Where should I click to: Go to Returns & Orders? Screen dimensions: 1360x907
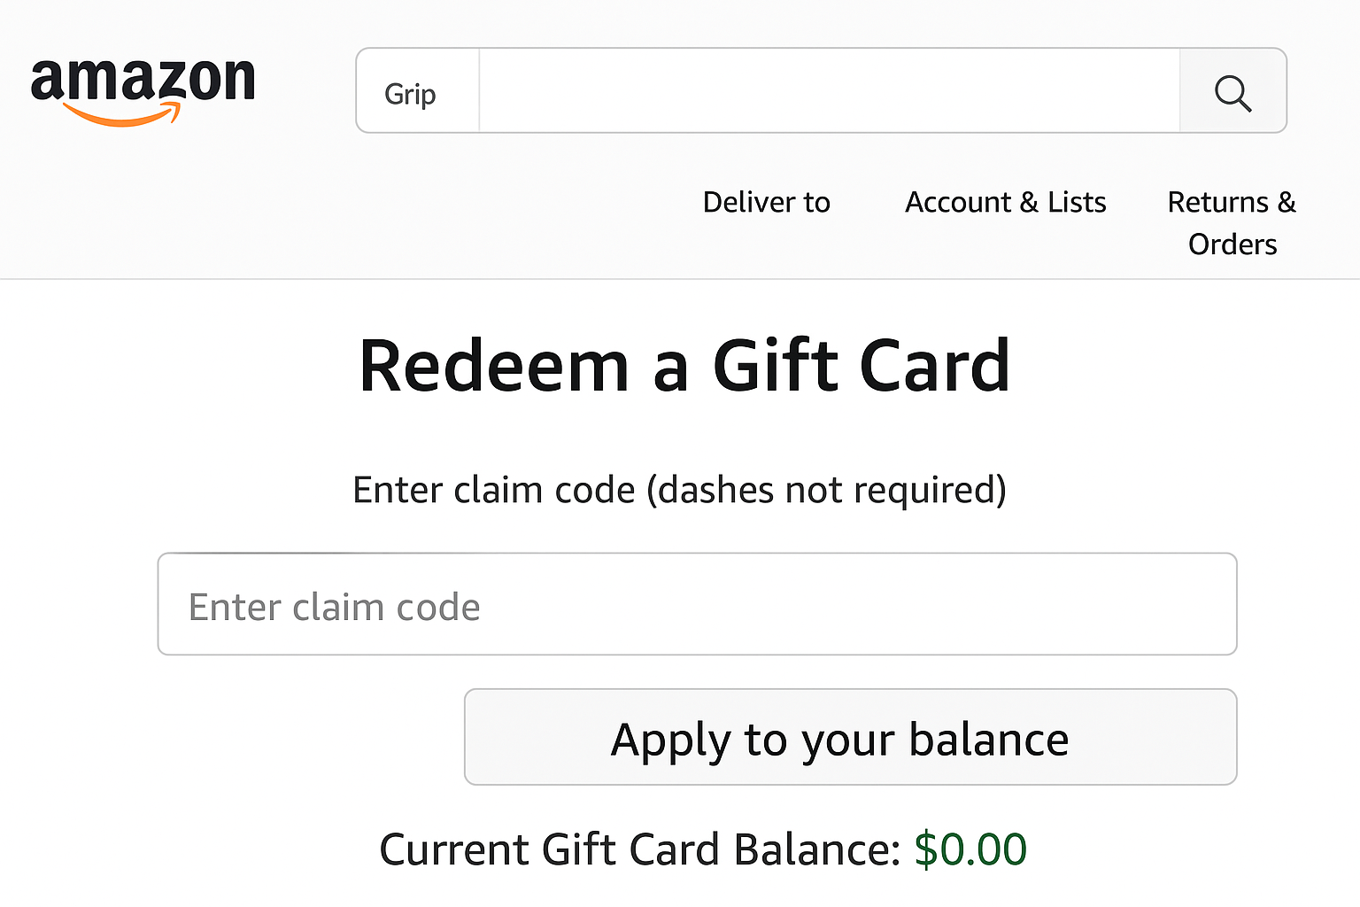[x=1232, y=222]
